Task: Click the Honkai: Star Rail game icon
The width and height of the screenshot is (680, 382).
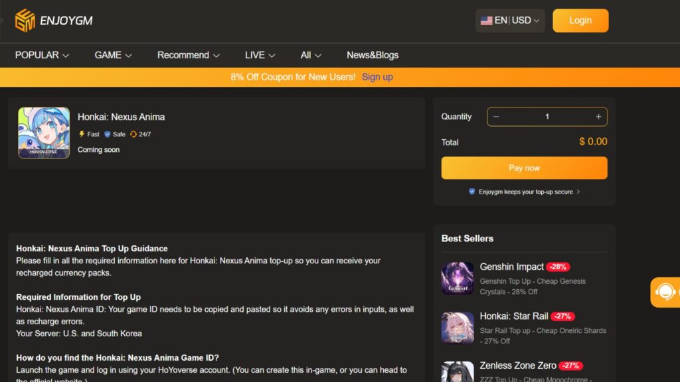Action: pyautogui.click(x=458, y=328)
